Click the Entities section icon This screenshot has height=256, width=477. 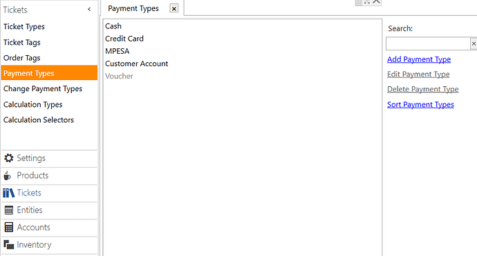click(9, 210)
